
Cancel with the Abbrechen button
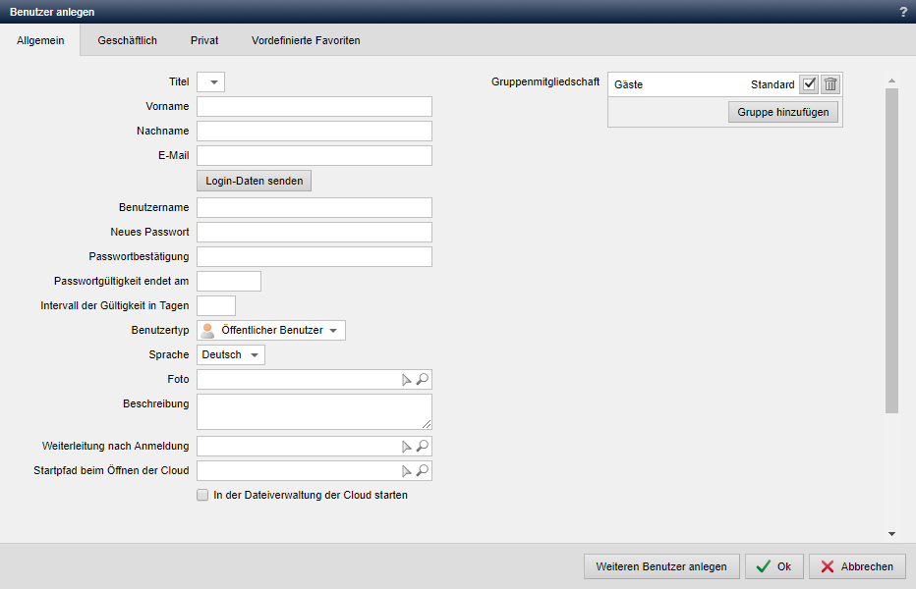[857, 566]
